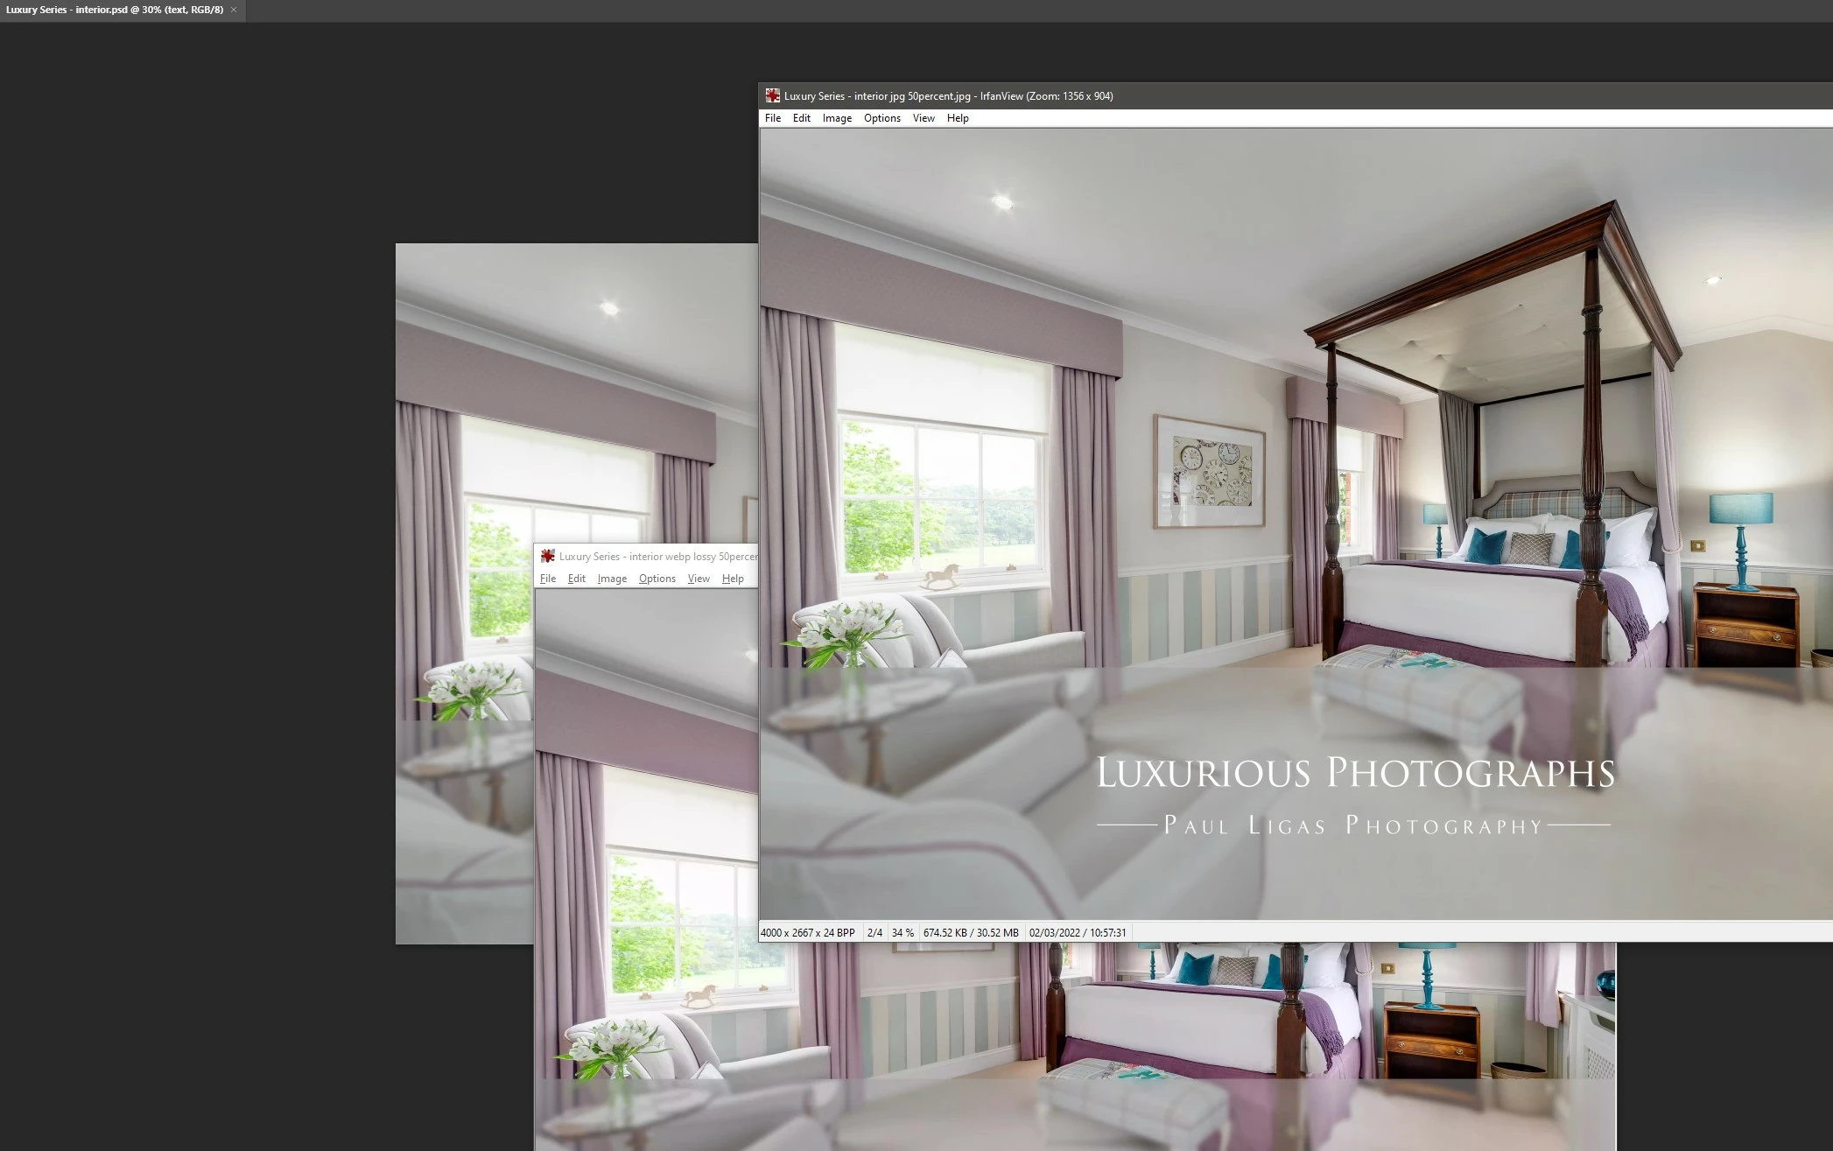This screenshot has width=1833, height=1151.
Task: Click the IrfanView icon in the webp window title bar
Action: pos(548,556)
